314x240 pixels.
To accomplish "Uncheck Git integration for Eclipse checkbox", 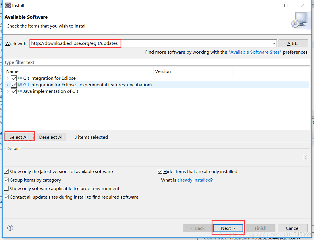I will (14, 78).
